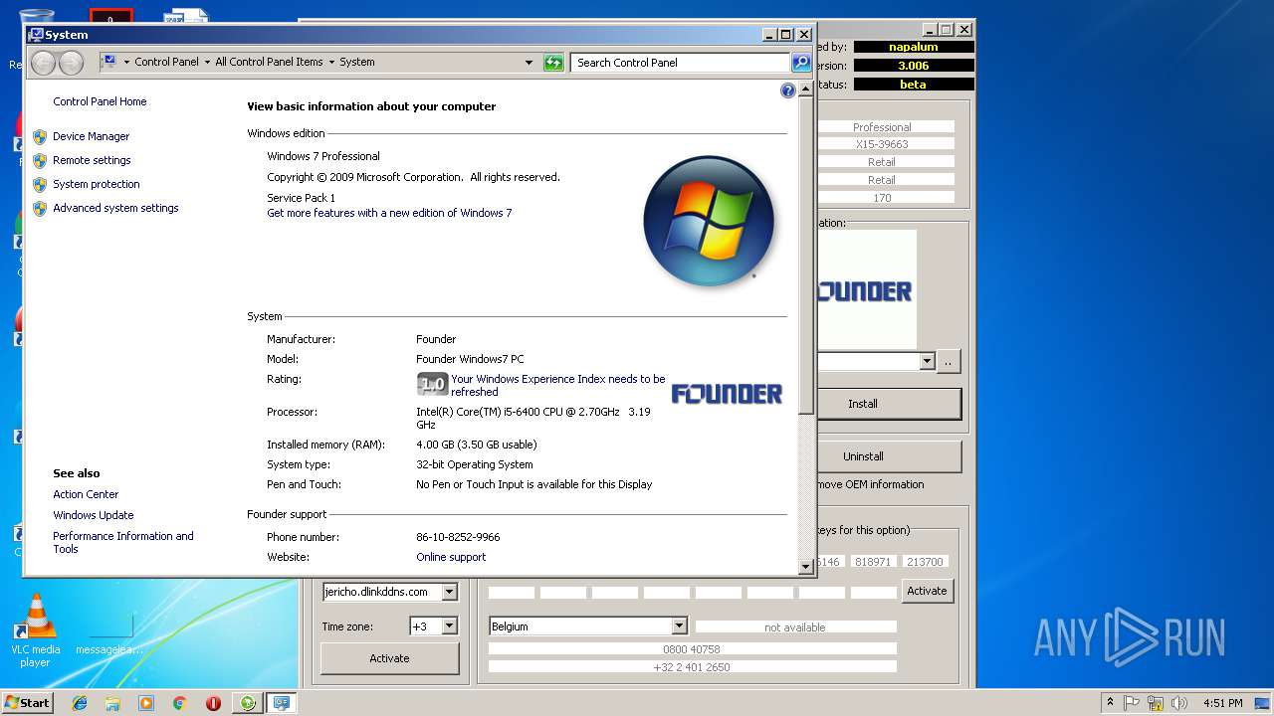The height and width of the screenshot is (716, 1274).
Task: Click the Action Center flag tray icon
Action: tap(1132, 703)
